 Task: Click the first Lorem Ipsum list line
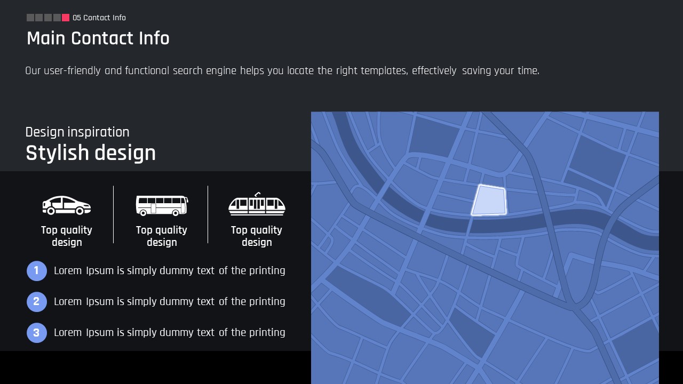pyautogui.click(x=170, y=270)
